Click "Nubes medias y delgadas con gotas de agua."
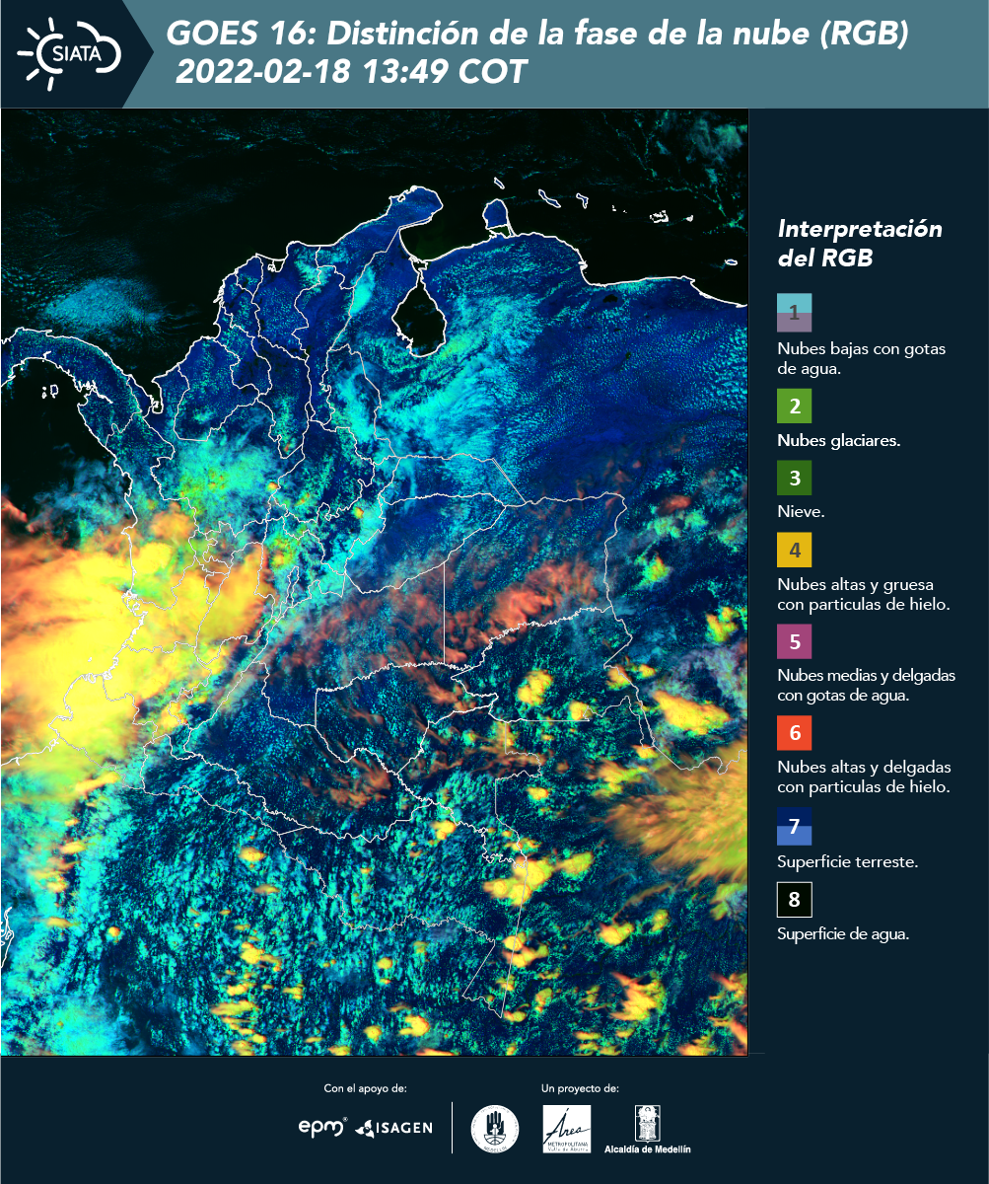989x1184 pixels. coord(867,686)
